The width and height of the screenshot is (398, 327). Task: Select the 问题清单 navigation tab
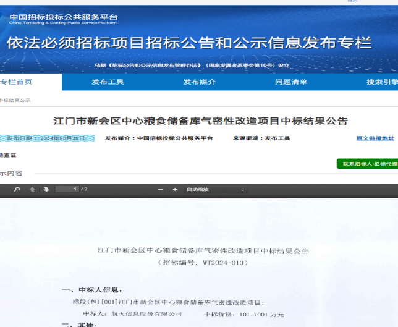coord(290,82)
